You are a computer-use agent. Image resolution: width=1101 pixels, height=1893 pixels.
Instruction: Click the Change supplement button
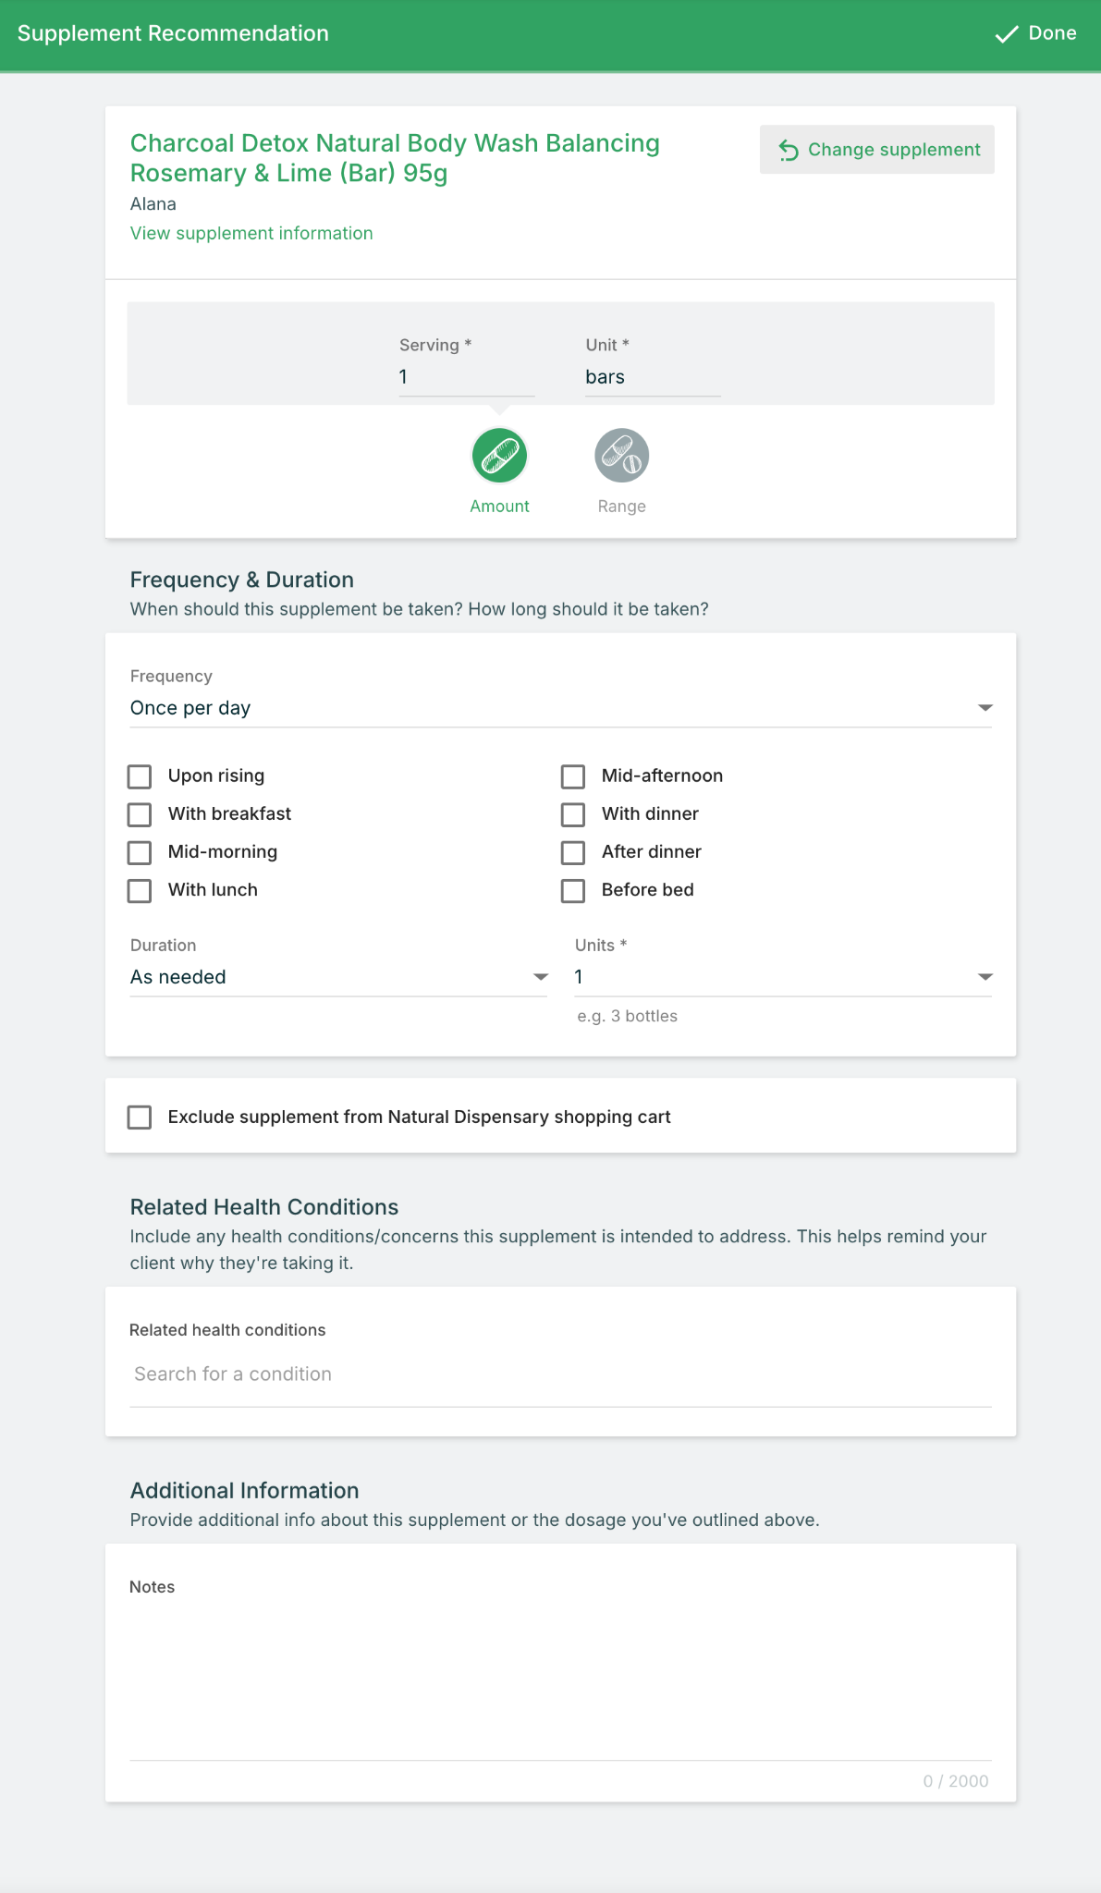coord(876,150)
